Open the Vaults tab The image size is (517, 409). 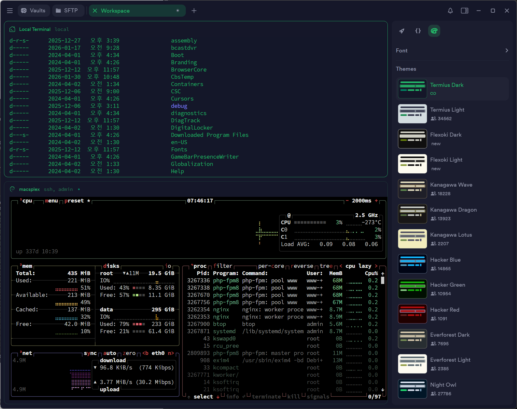click(34, 11)
